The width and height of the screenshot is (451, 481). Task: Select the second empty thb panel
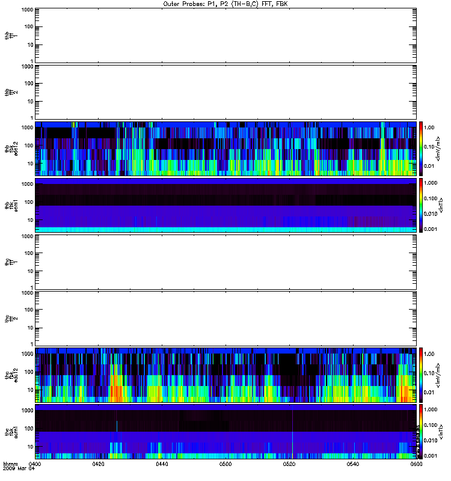(x=226, y=93)
